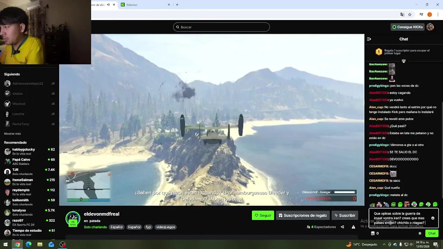Open recommended channel lunalyxo
443x249 pixels.
[29, 212]
